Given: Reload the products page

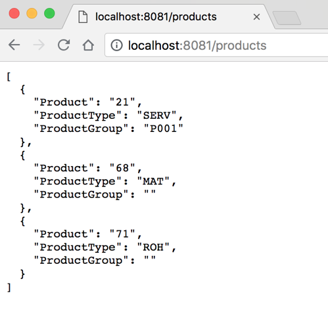Looking at the screenshot, I should tap(64, 45).
